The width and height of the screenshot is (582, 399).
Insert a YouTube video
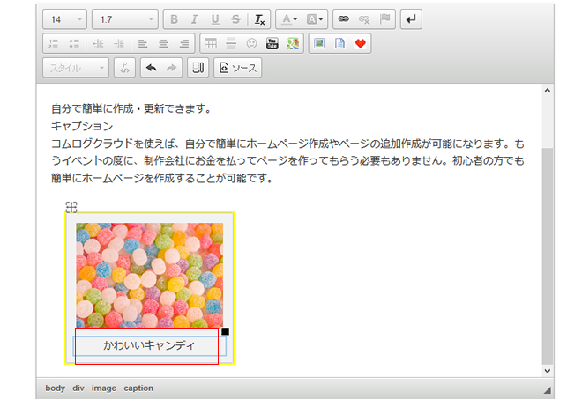pos(272,43)
